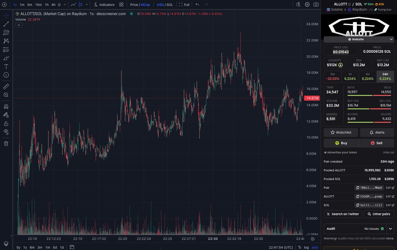
Task: Open the go-to-date calendar icon
Action: click(72, 247)
